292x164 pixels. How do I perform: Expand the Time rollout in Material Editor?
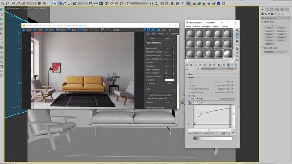212,74
